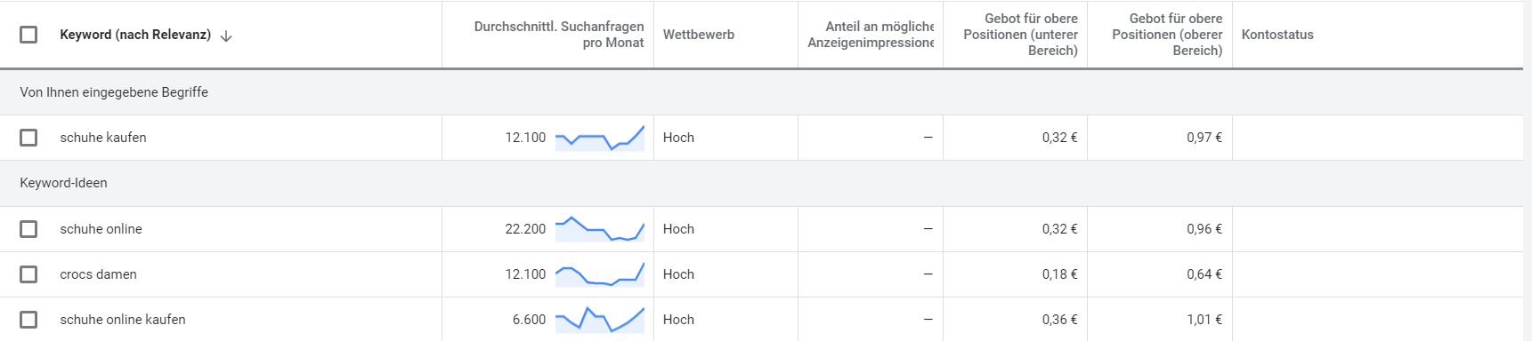1532x341 pixels.
Task: Open the trend sparkline for crocs damen
Action: pos(600,274)
